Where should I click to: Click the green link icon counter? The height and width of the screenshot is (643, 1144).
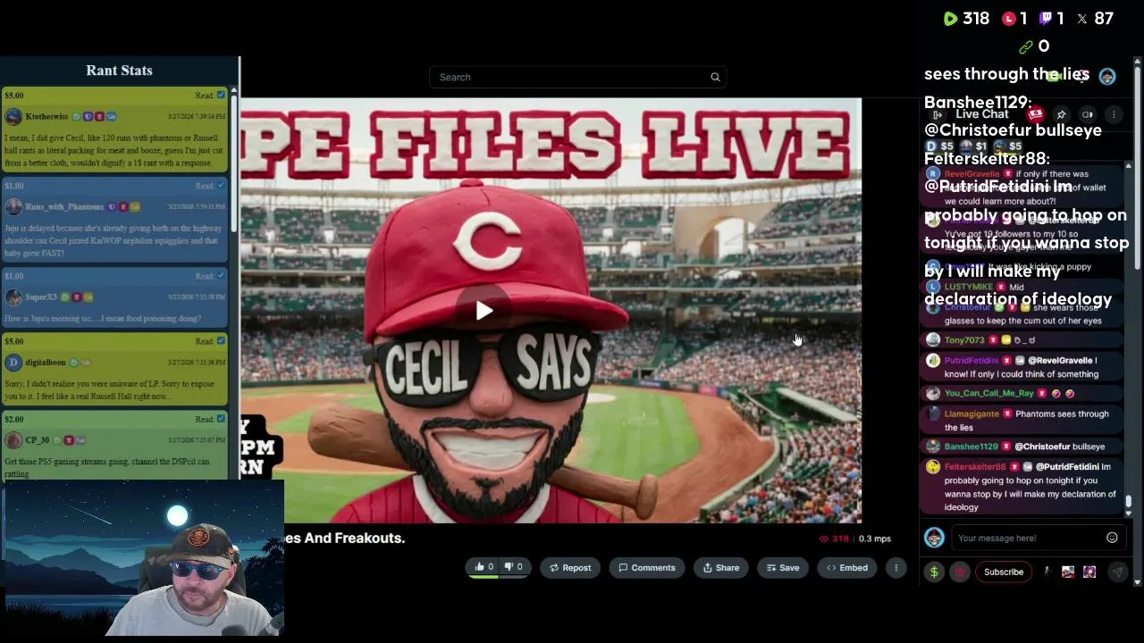pyautogui.click(x=1025, y=46)
